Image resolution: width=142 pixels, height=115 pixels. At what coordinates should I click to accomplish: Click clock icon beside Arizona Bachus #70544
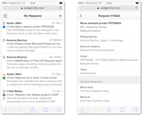[x=4, y=40]
